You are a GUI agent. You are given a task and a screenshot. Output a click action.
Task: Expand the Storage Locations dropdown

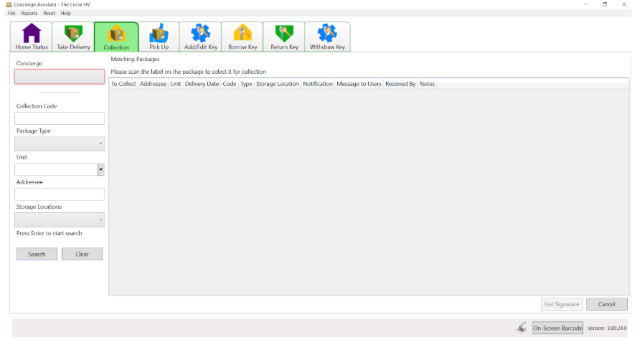(x=60, y=220)
